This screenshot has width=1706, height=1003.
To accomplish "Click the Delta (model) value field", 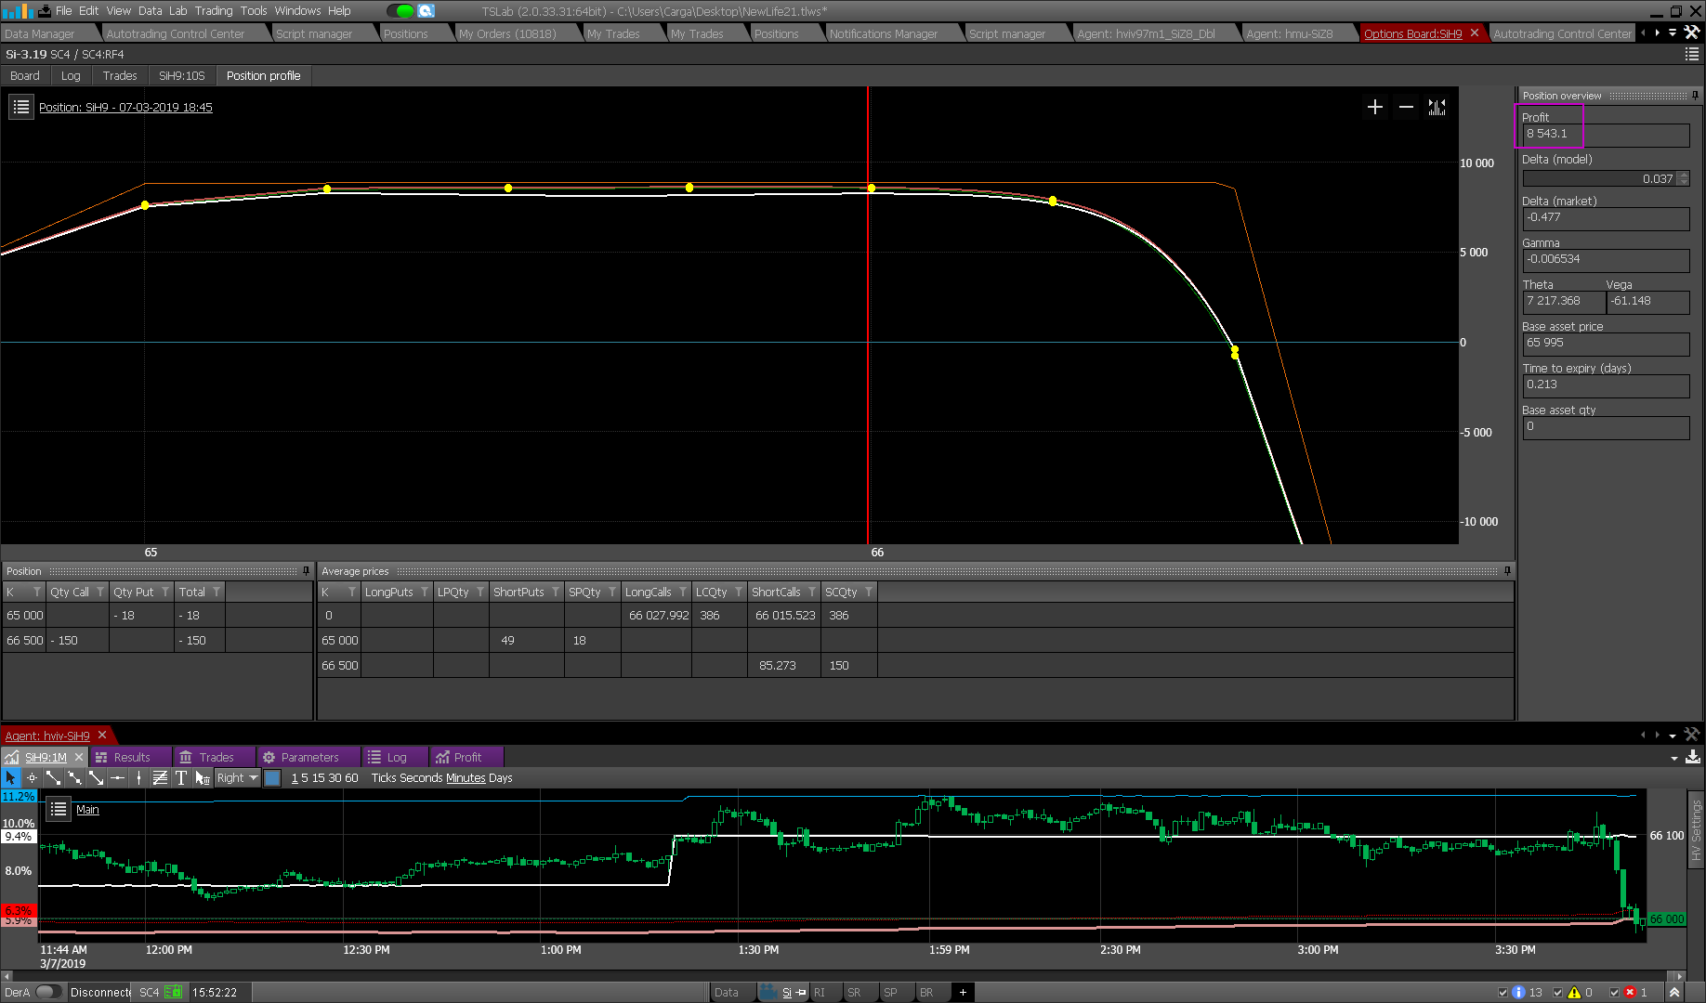I will point(1598,178).
